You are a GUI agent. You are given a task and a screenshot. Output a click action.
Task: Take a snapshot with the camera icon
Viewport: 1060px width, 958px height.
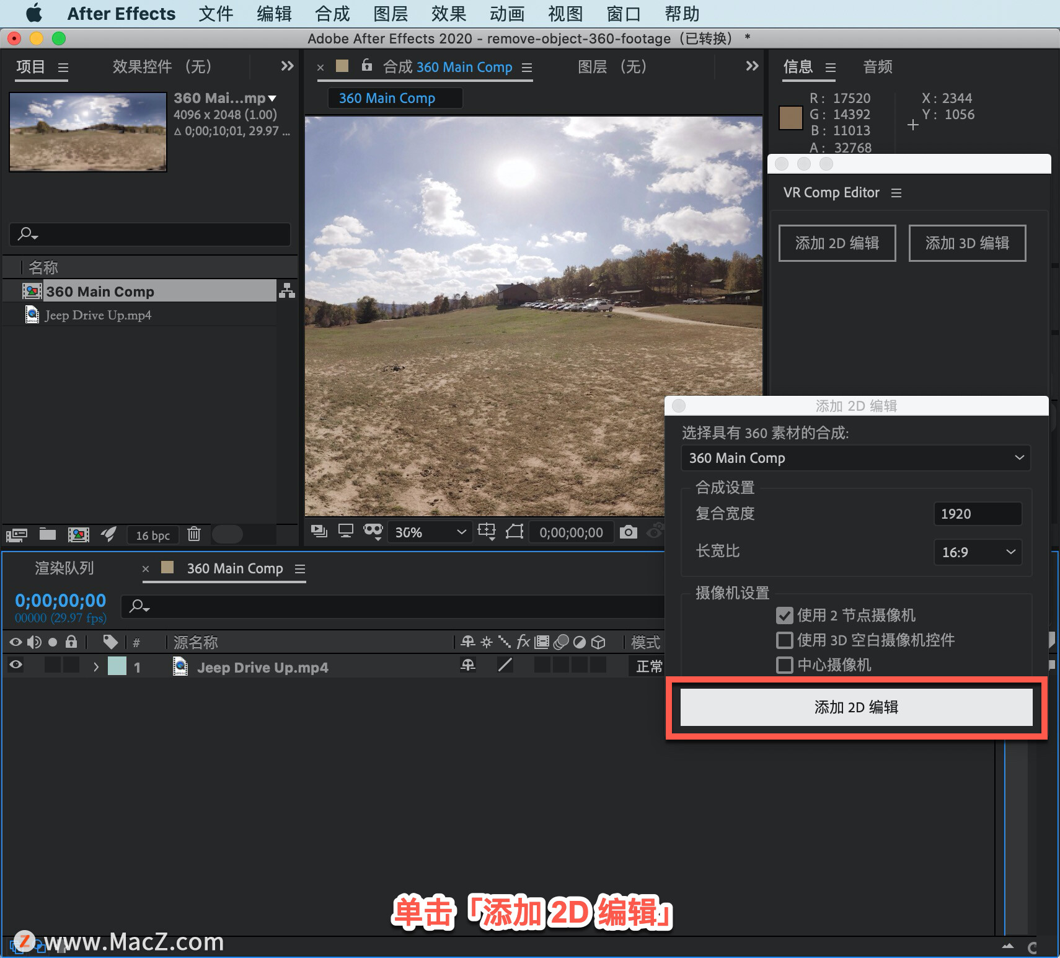[x=629, y=532]
